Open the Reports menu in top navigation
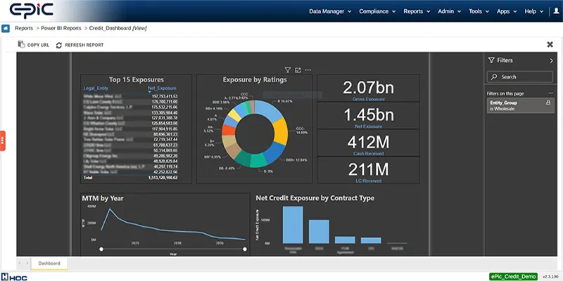 (418, 11)
